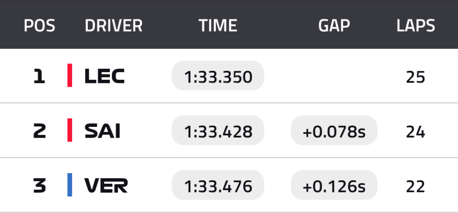
Task: Click the 1:33.428 lap time pill
Action: (x=218, y=131)
